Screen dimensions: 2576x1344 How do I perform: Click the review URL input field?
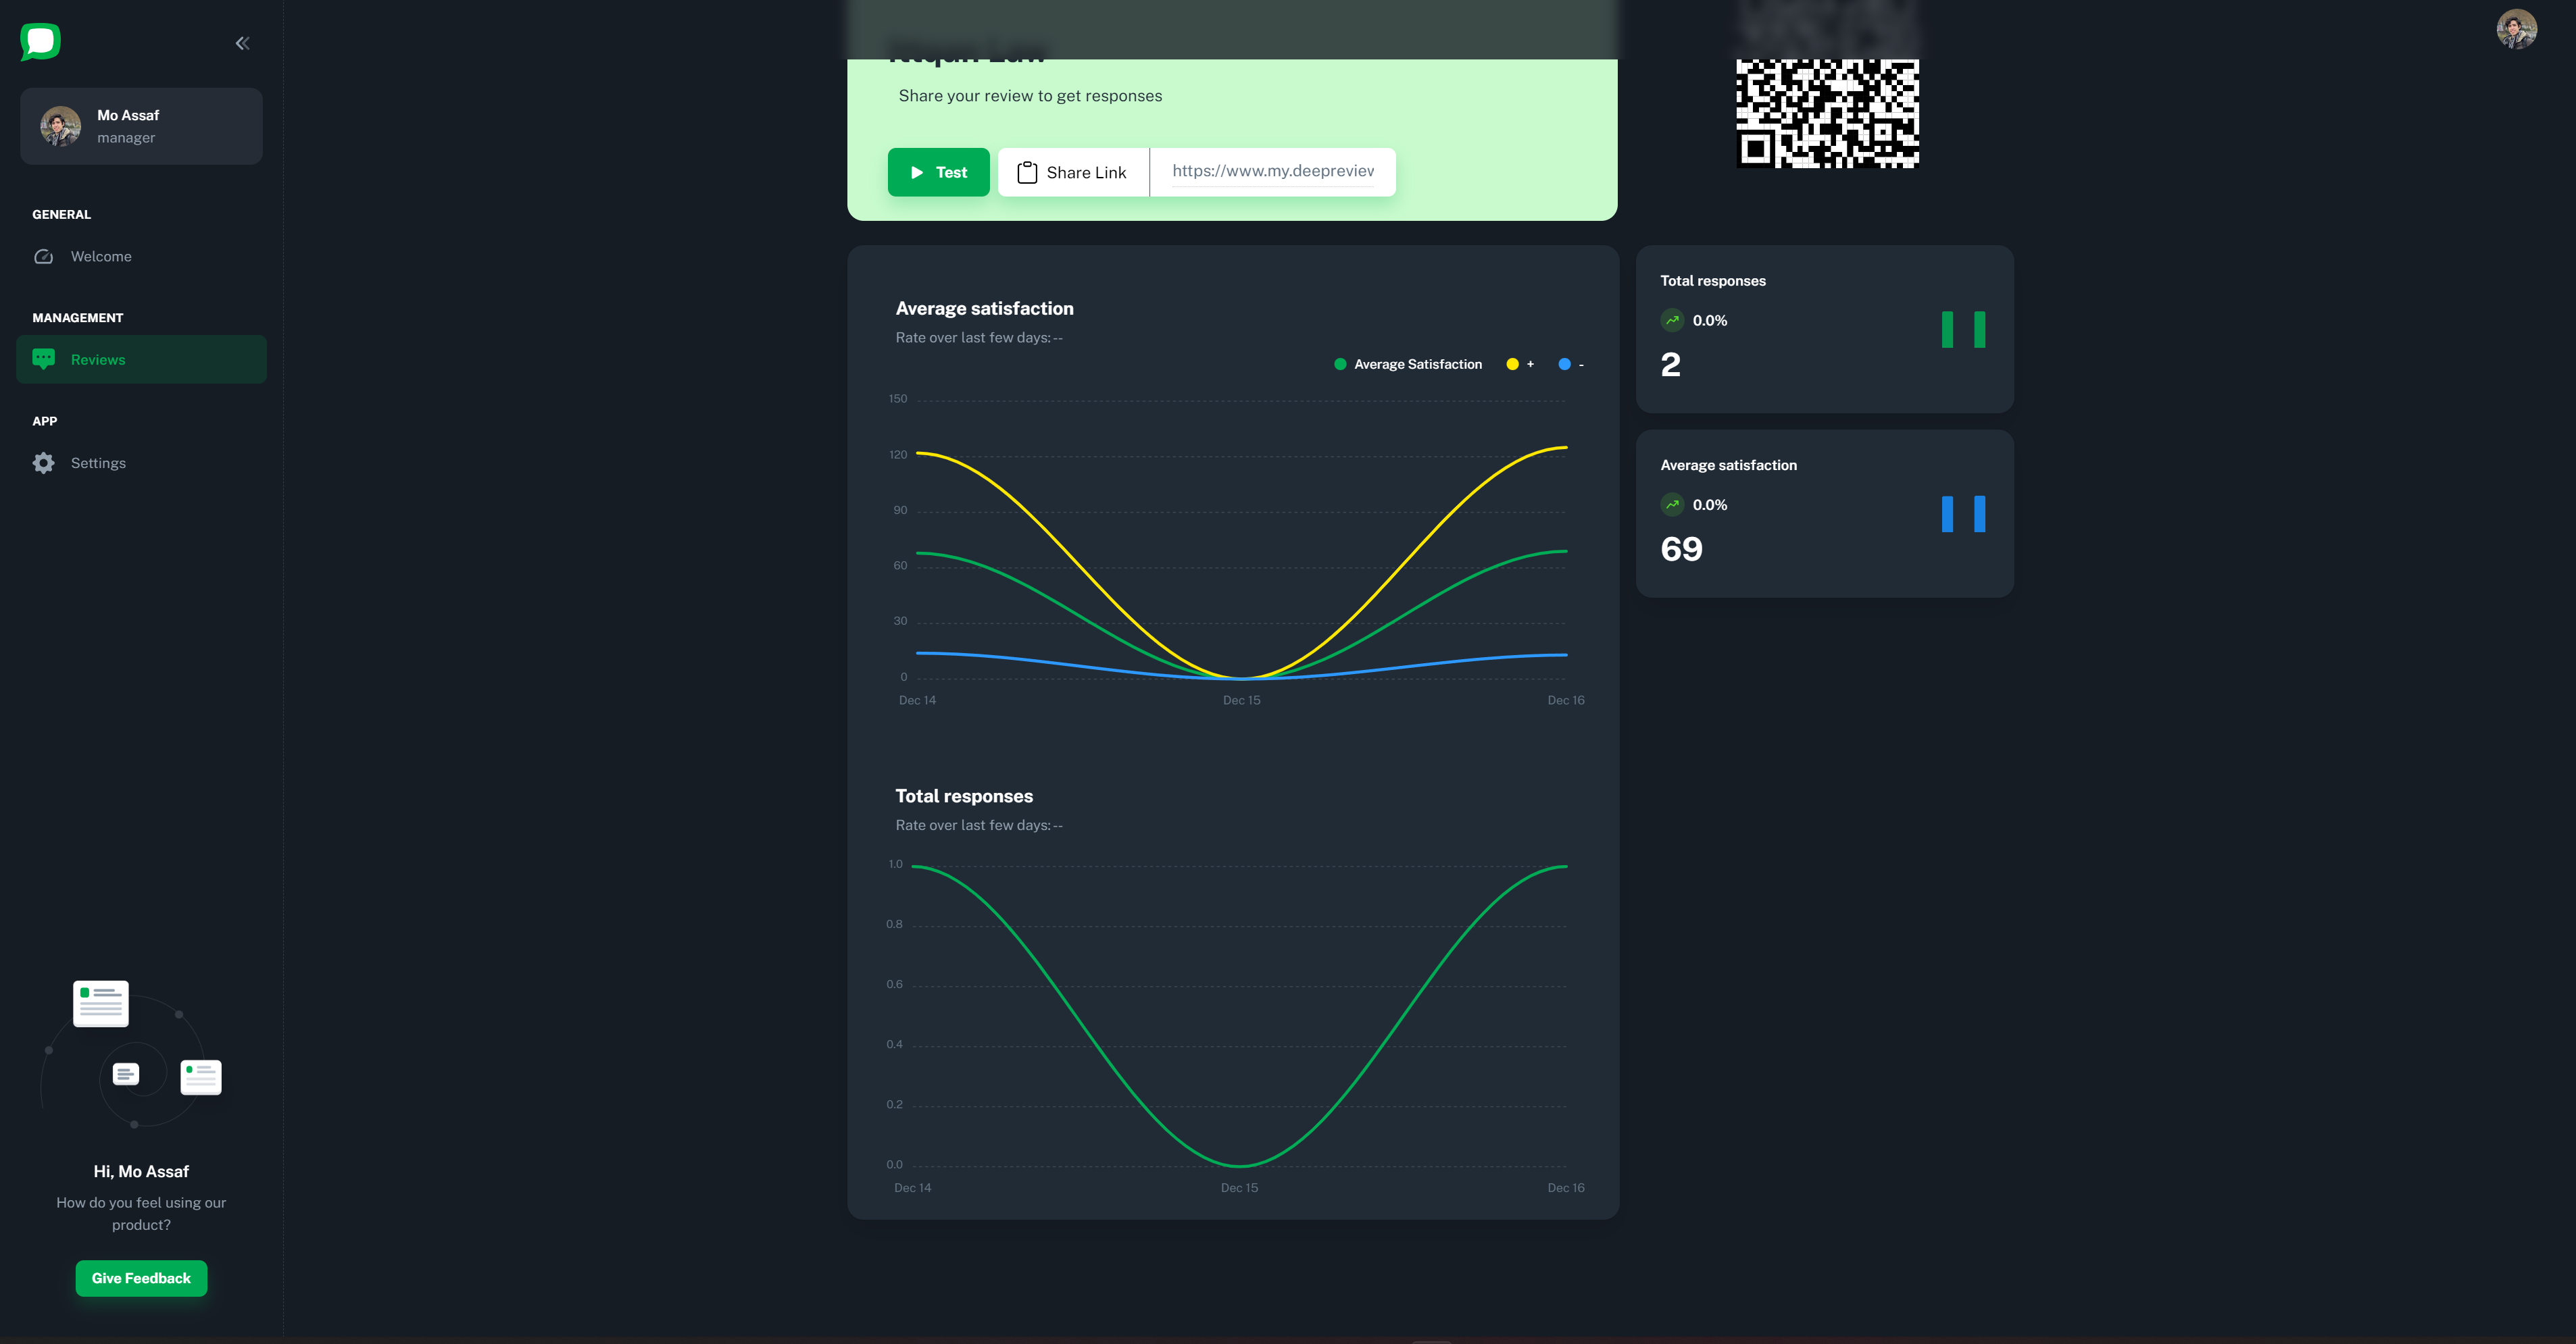1272,171
